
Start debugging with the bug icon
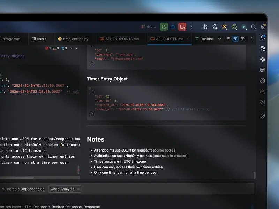(173, 27)
